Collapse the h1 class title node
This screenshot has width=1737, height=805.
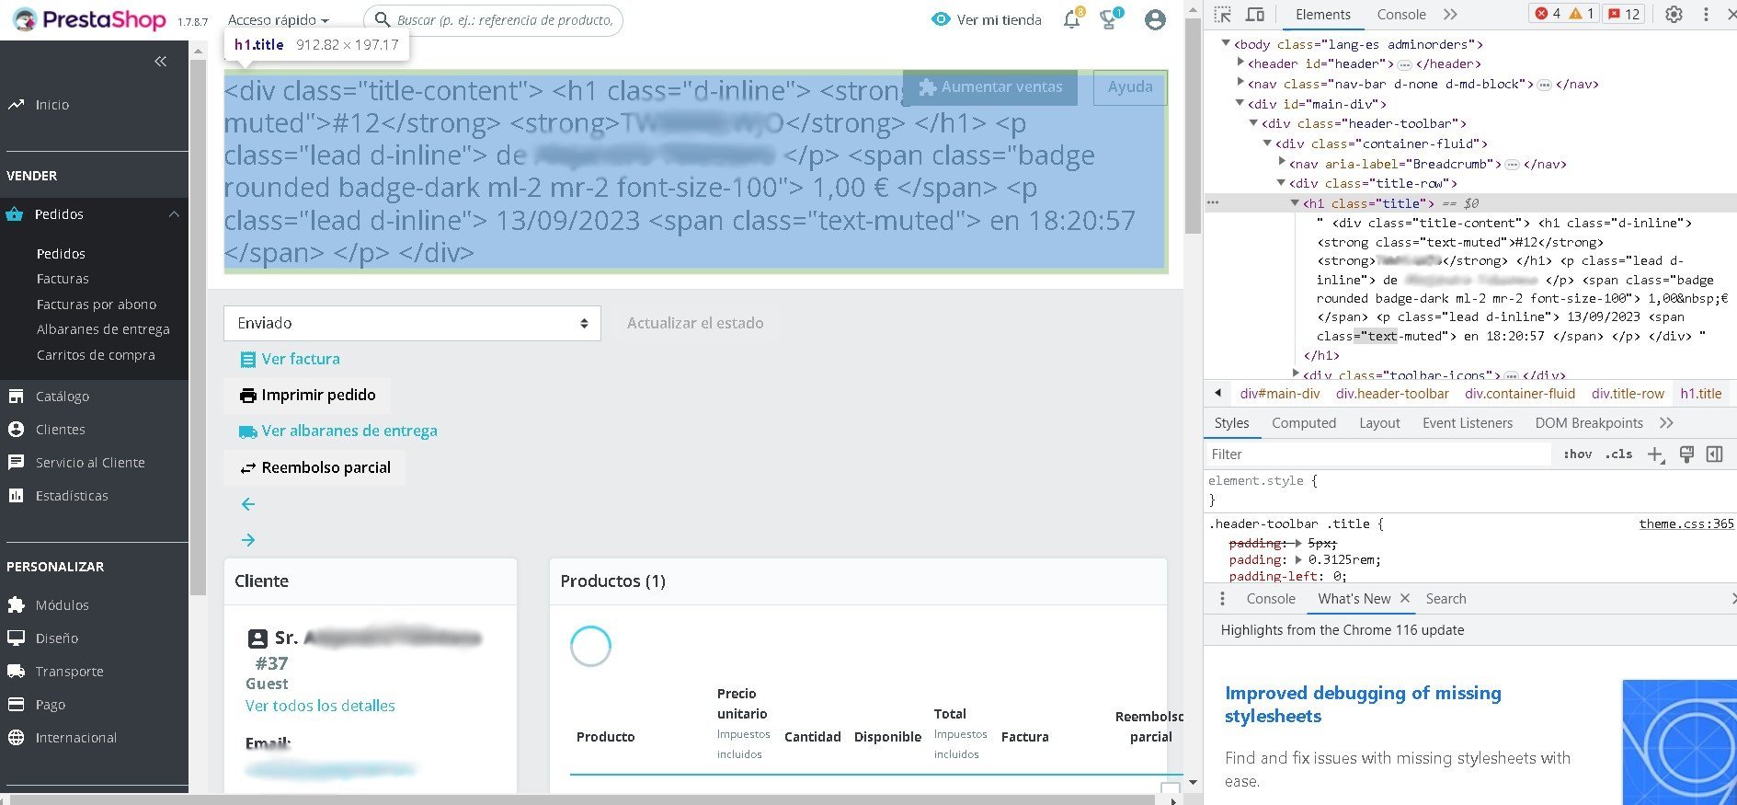(x=1295, y=202)
